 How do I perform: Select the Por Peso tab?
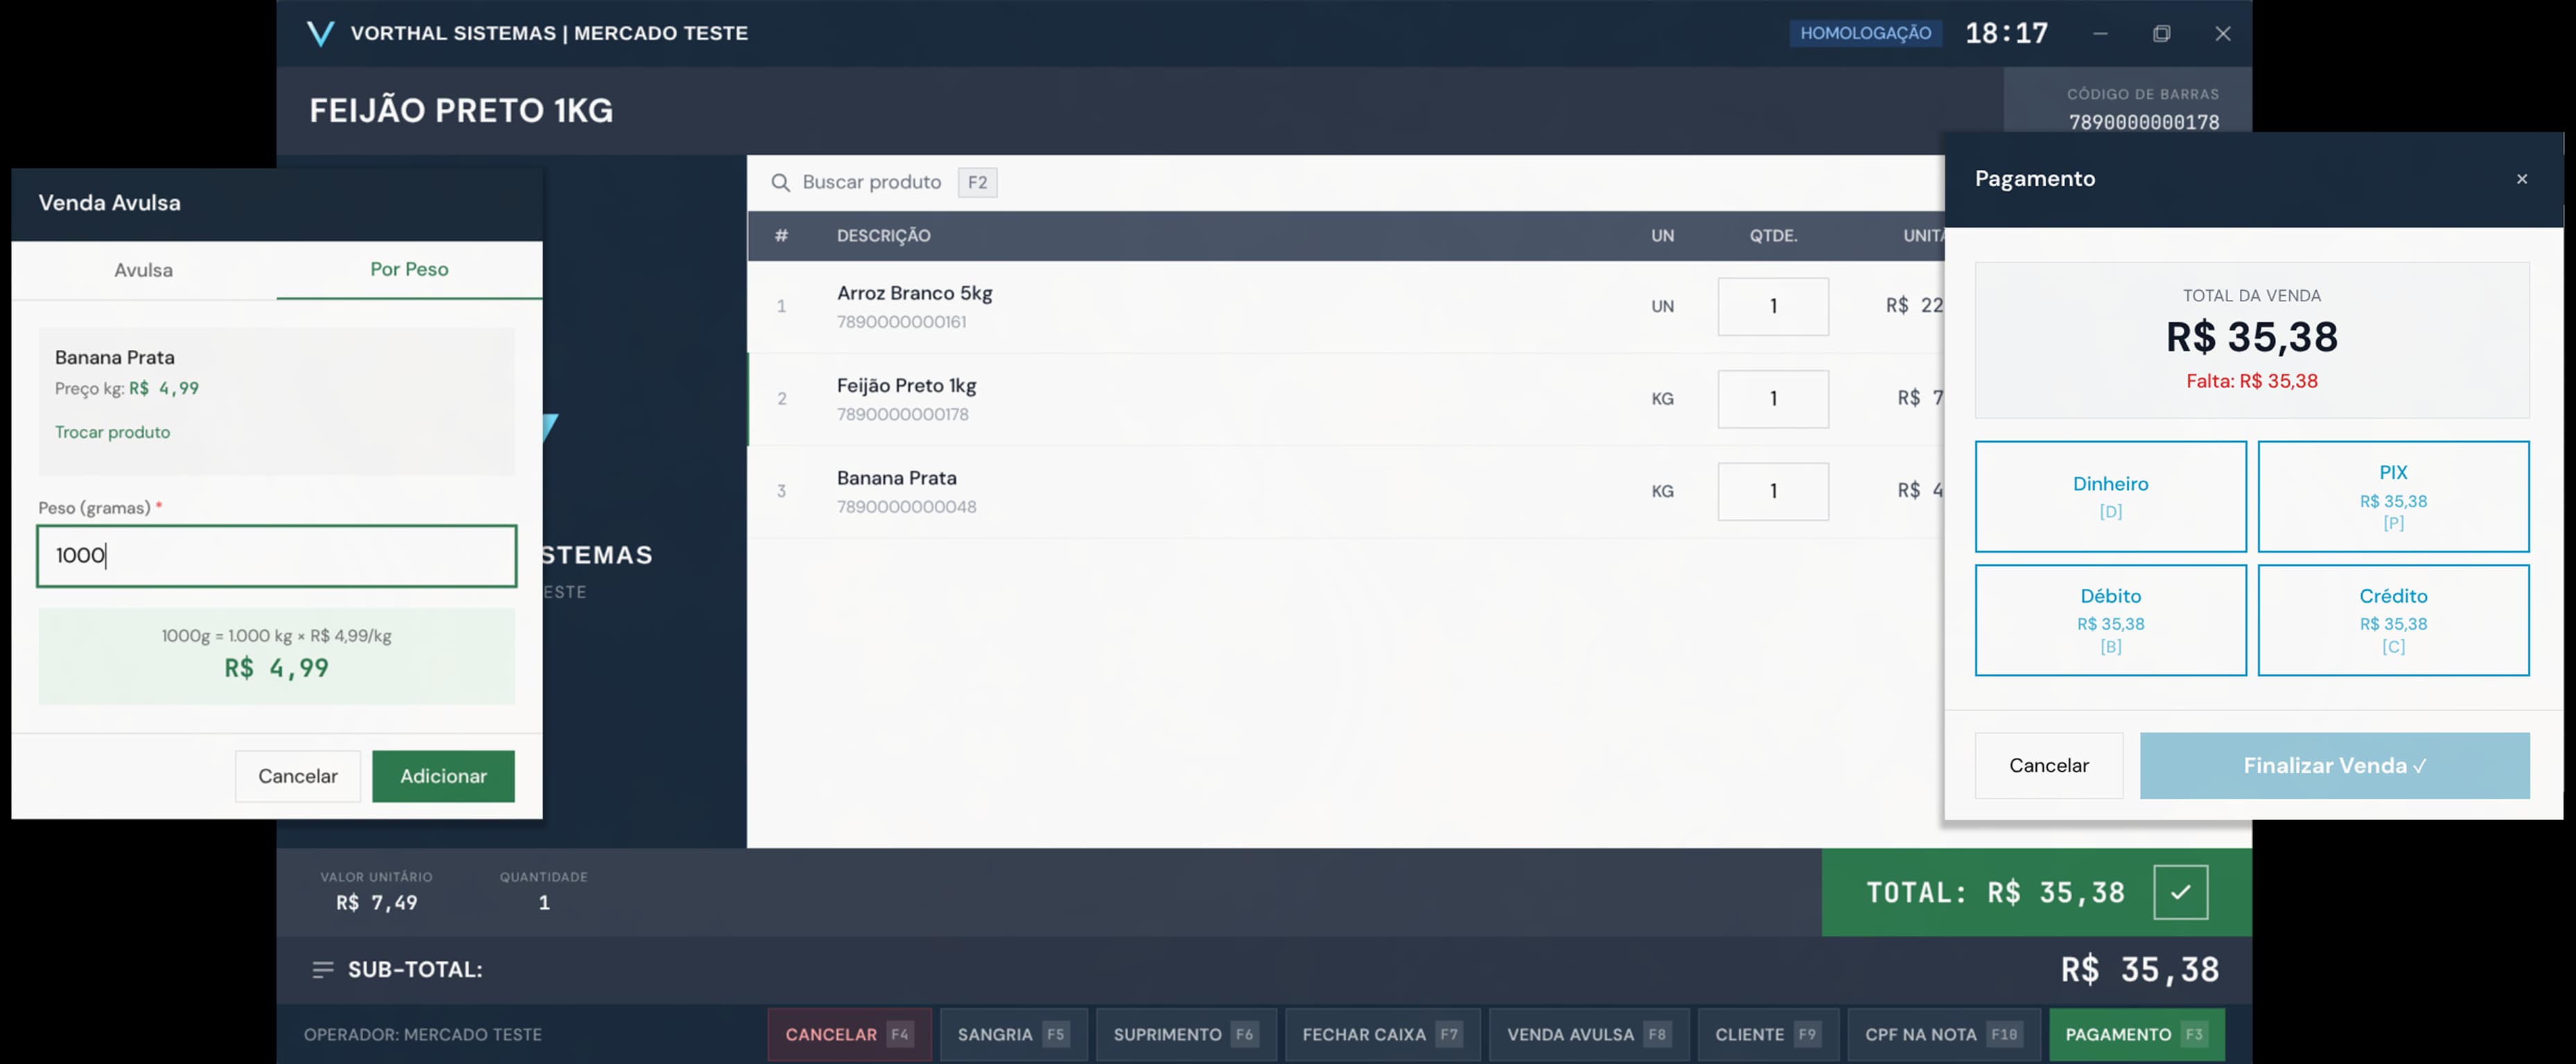[x=409, y=269]
